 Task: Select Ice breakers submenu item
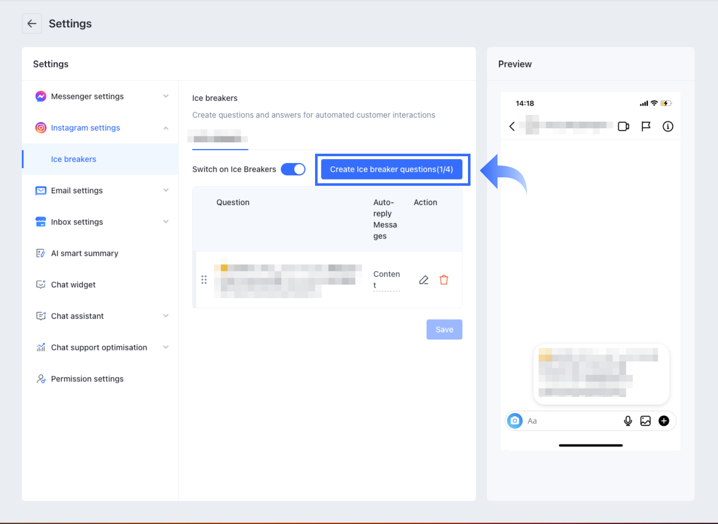pyautogui.click(x=100, y=159)
